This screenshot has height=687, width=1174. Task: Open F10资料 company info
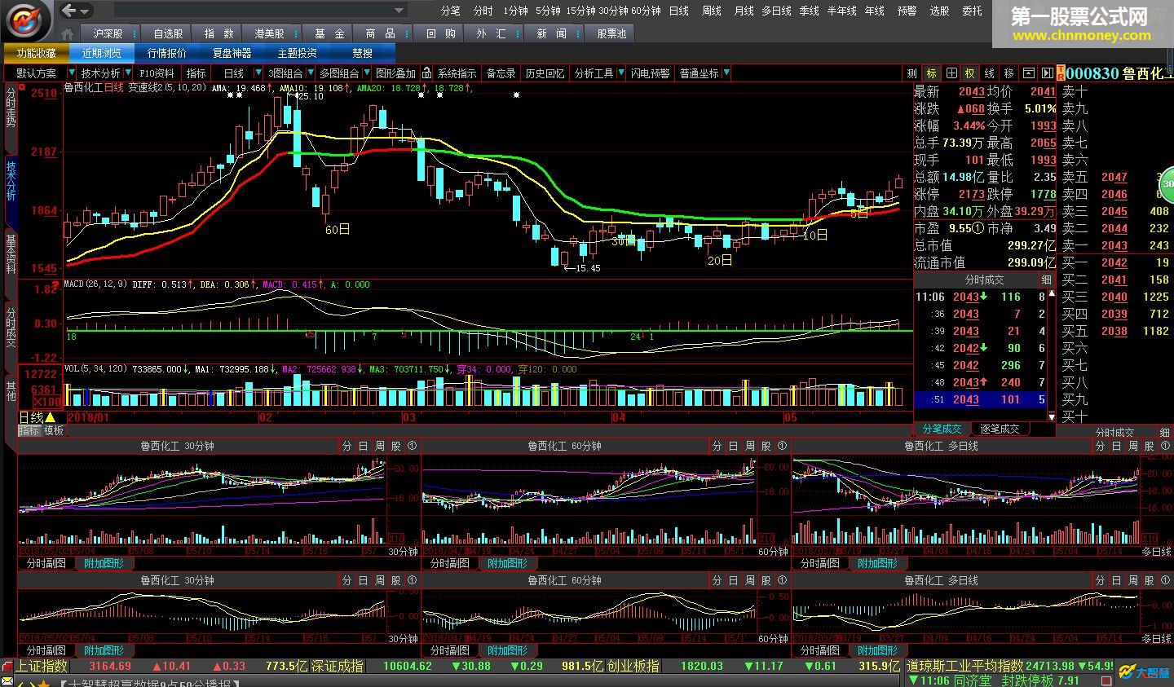(x=157, y=73)
